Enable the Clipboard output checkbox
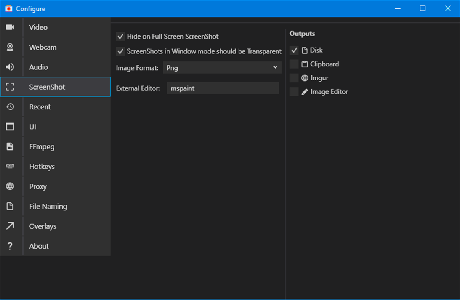 294,64
